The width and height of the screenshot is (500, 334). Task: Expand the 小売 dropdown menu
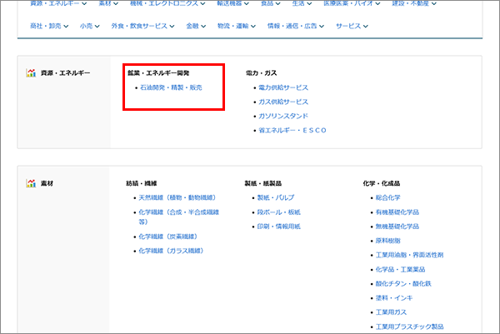click(x=90, y=26)
